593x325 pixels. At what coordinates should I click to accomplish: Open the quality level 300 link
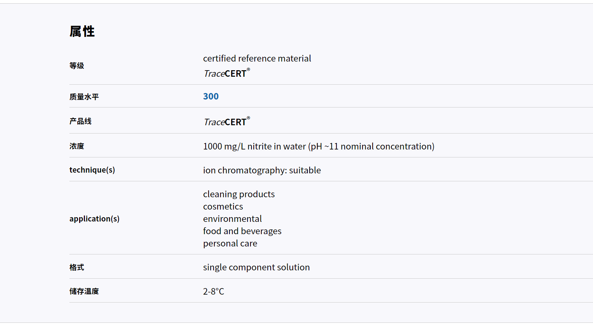[211, 96]
